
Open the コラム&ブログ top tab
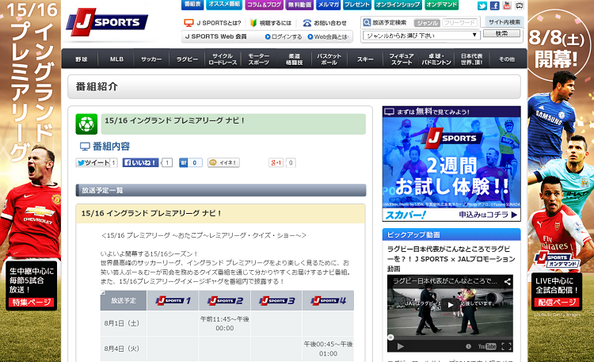[264, 5]
